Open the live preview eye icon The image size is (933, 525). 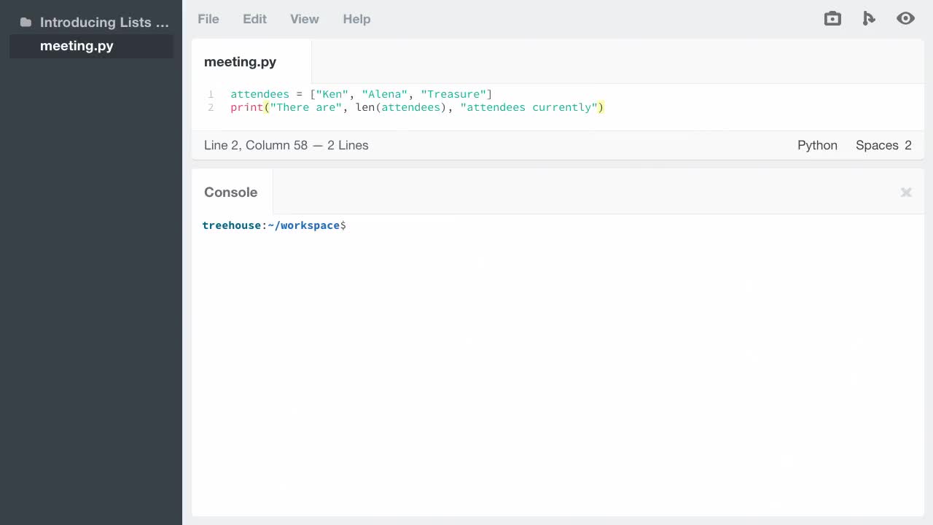(905, 18)
